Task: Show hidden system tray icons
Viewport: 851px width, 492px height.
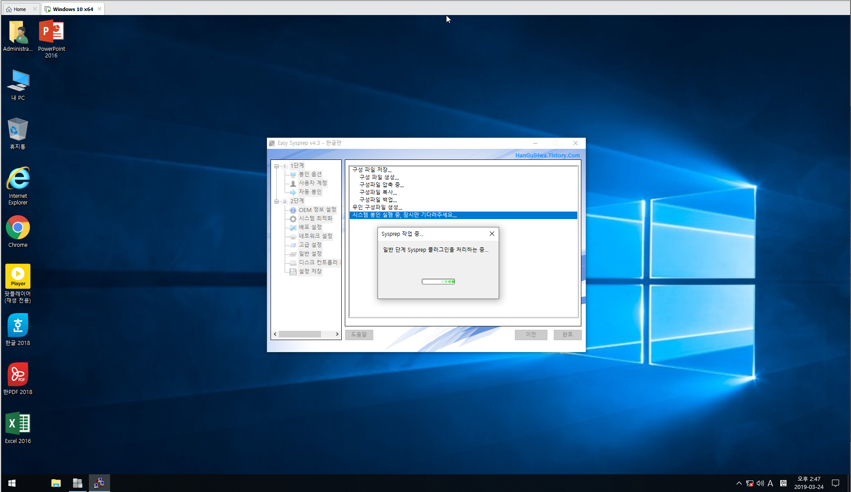Action: pyautogui.click(x=739, y=483)
